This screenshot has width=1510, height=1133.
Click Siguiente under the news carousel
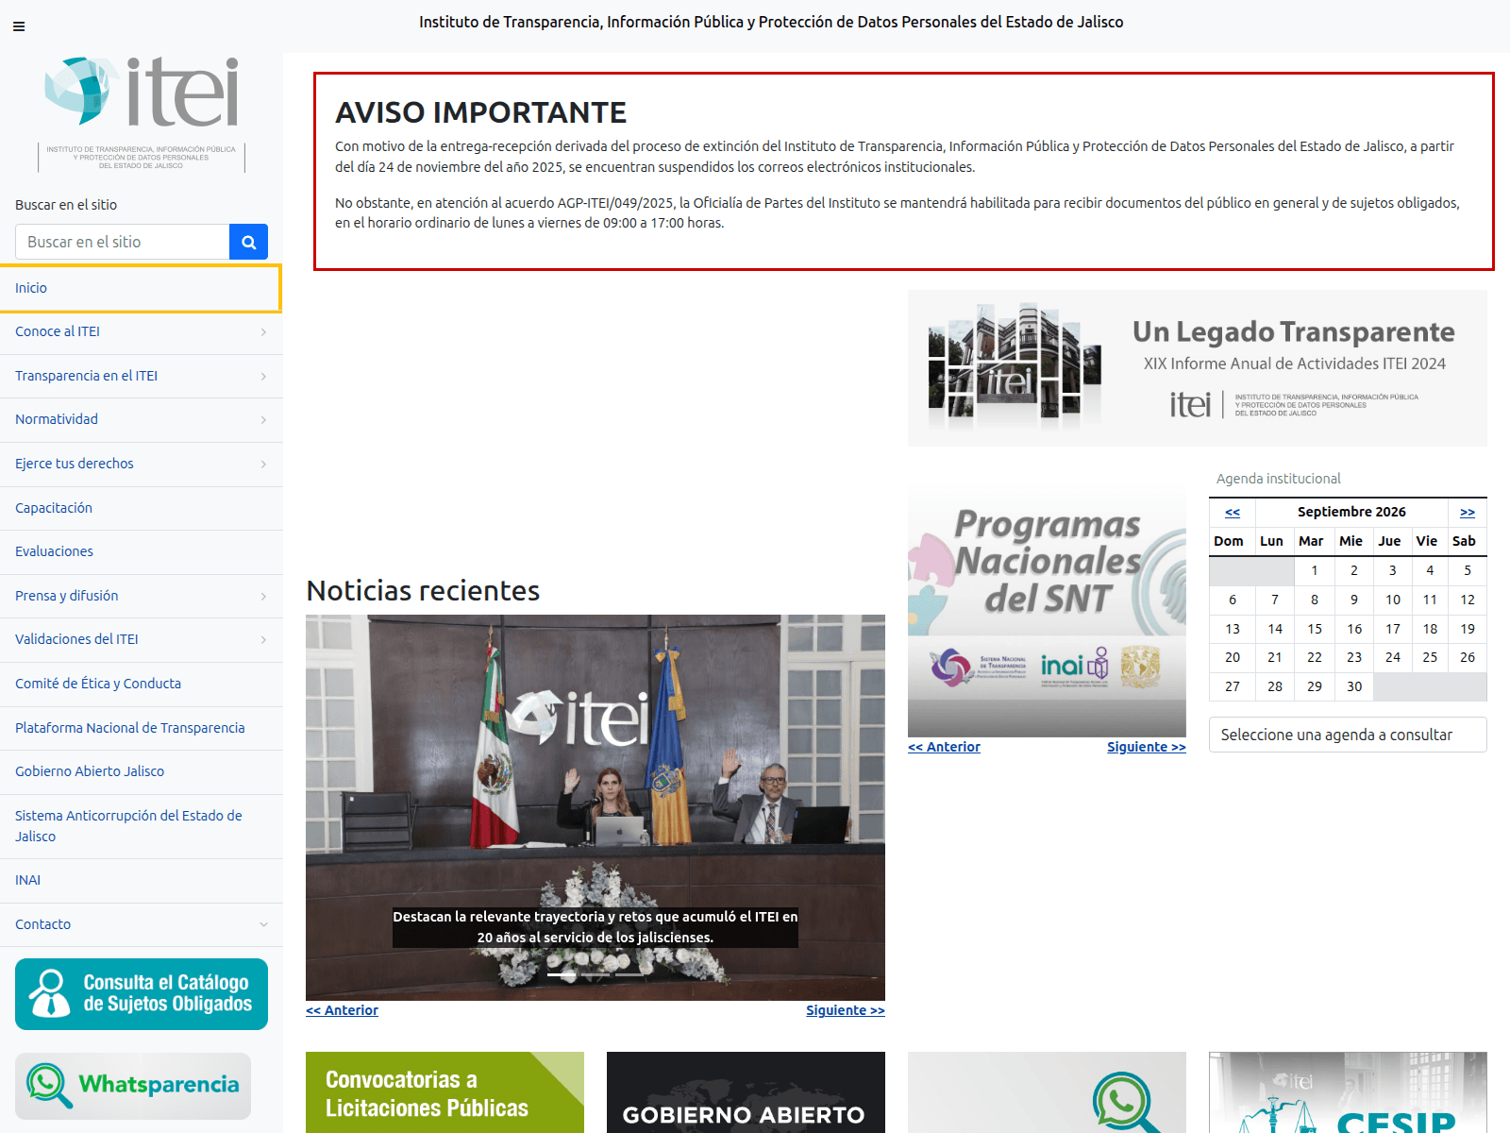(x=846, y=1010)
